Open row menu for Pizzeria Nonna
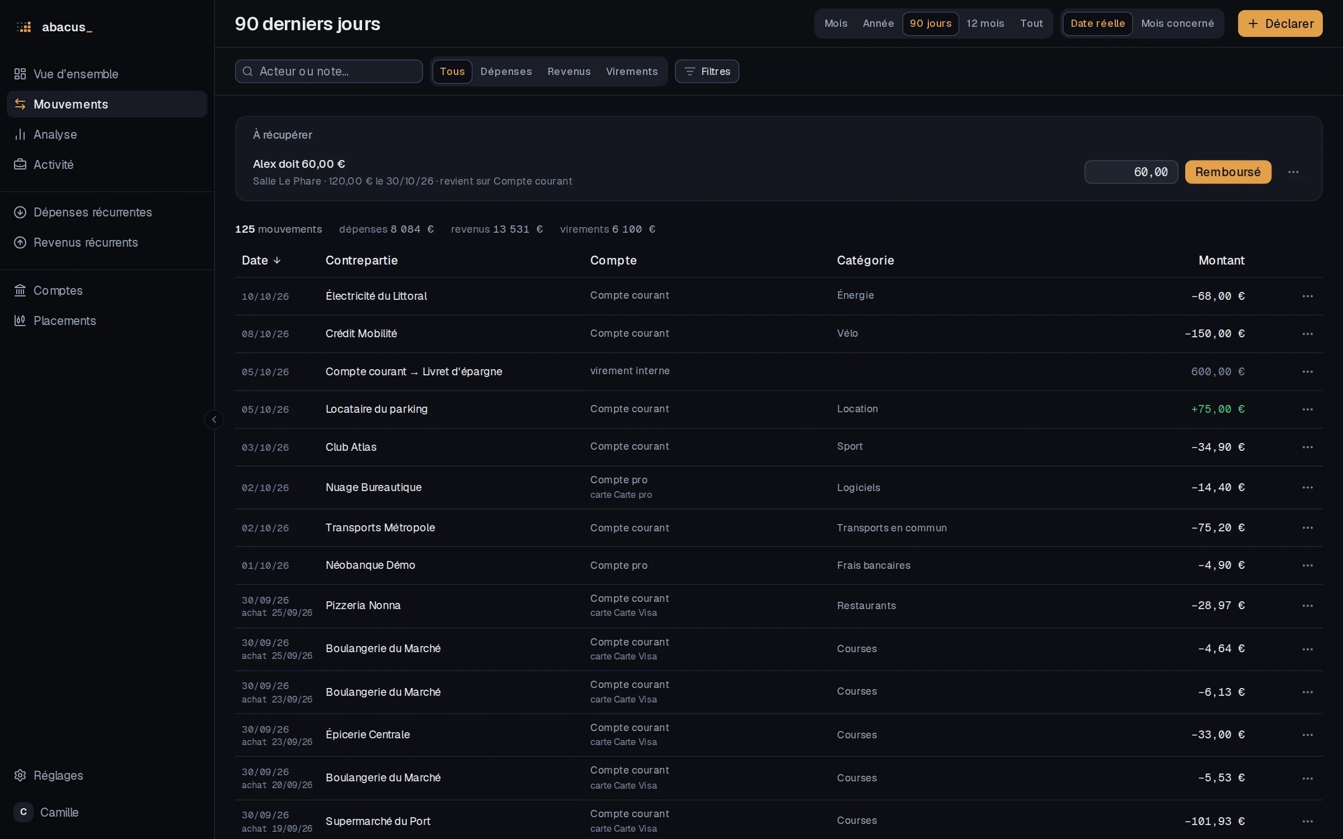The height and width of the screenshot is (839, 1343). (x=1307, y=606)
